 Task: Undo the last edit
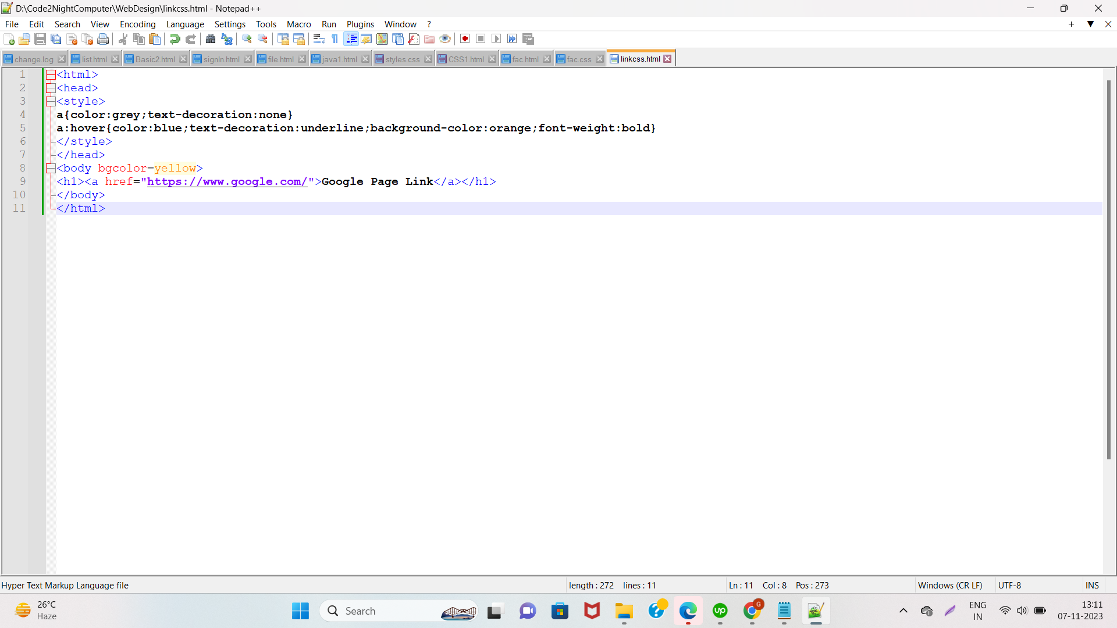point(175,39)
